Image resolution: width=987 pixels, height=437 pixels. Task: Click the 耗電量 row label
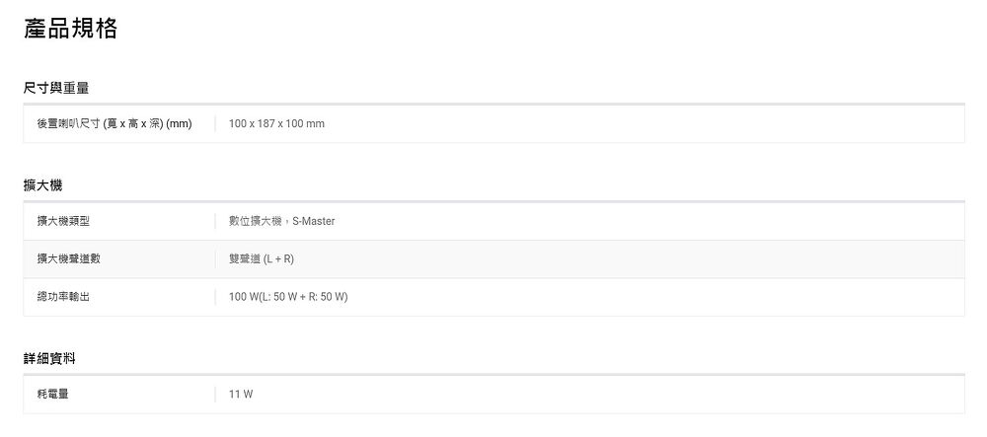pos(53,395)
